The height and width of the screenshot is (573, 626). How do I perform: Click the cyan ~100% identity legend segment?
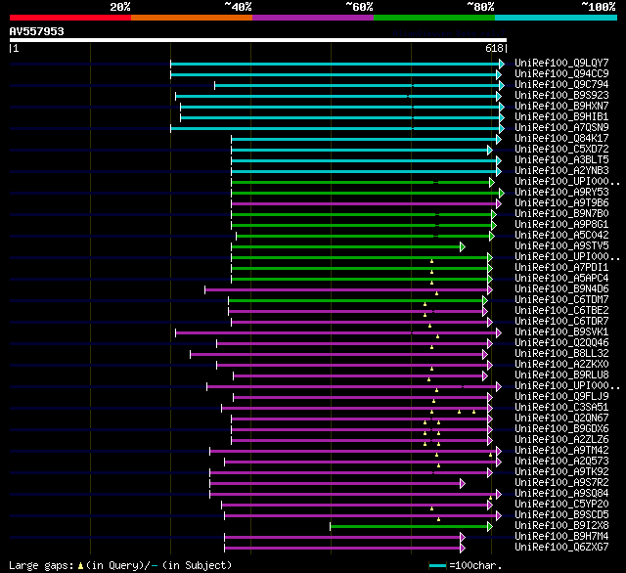pos(557,18)
